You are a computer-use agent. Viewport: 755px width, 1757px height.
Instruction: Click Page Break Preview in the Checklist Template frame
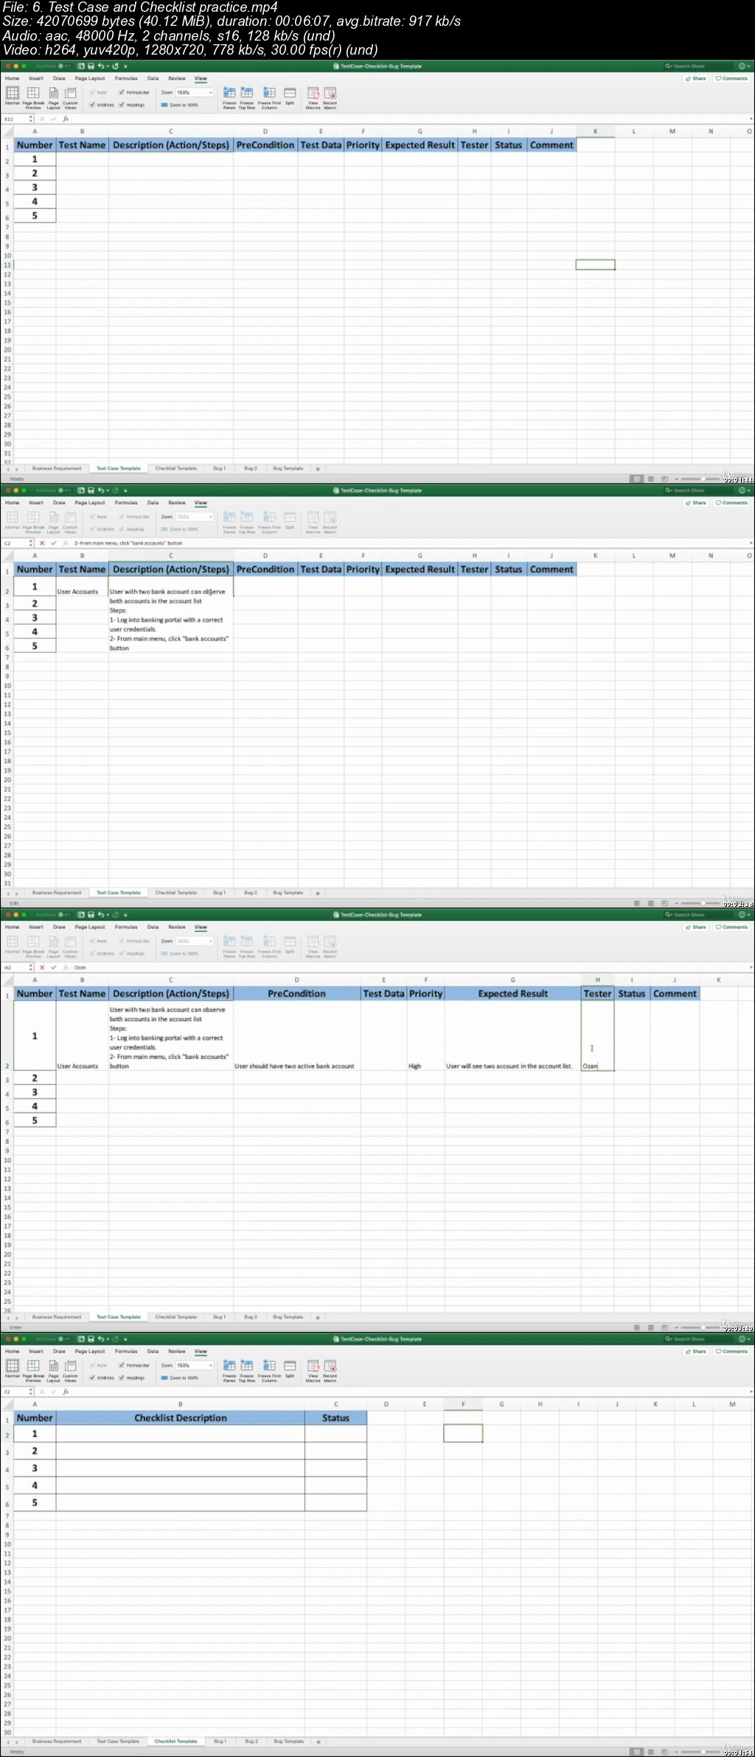coord(33,1366)
